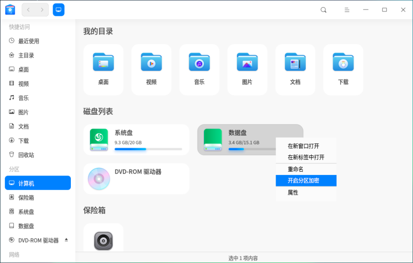
Task: Click the blue computer address bar icon
Action: [x=58, y=10]
